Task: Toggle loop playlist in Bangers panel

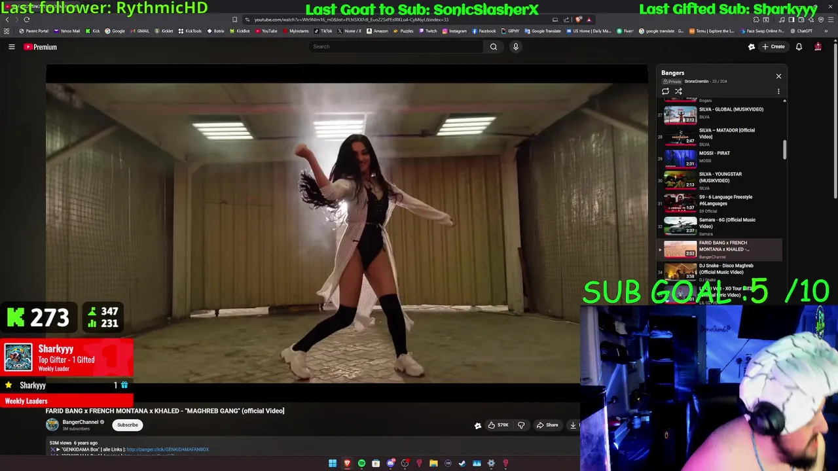Action: [666, 92]
